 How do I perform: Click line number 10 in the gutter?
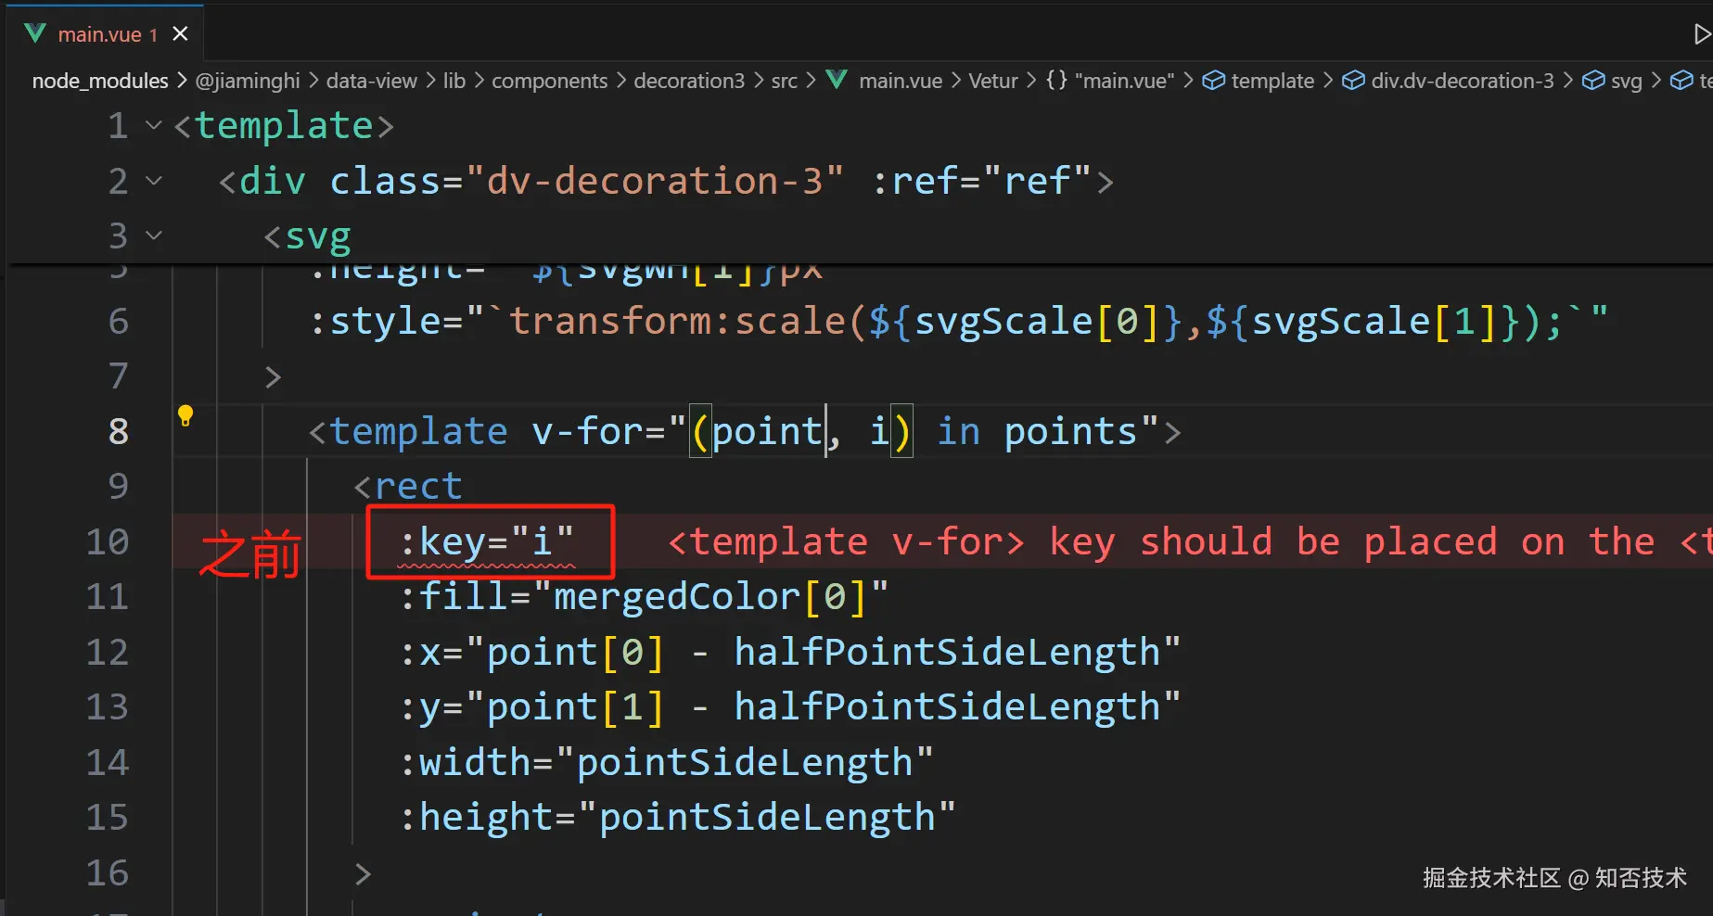click(x=108, y=541)
